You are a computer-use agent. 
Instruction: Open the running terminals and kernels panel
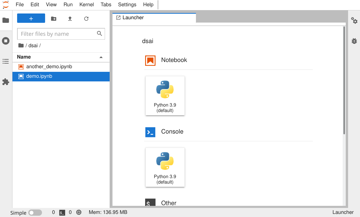pyautogui.click(x=6, y=41)
